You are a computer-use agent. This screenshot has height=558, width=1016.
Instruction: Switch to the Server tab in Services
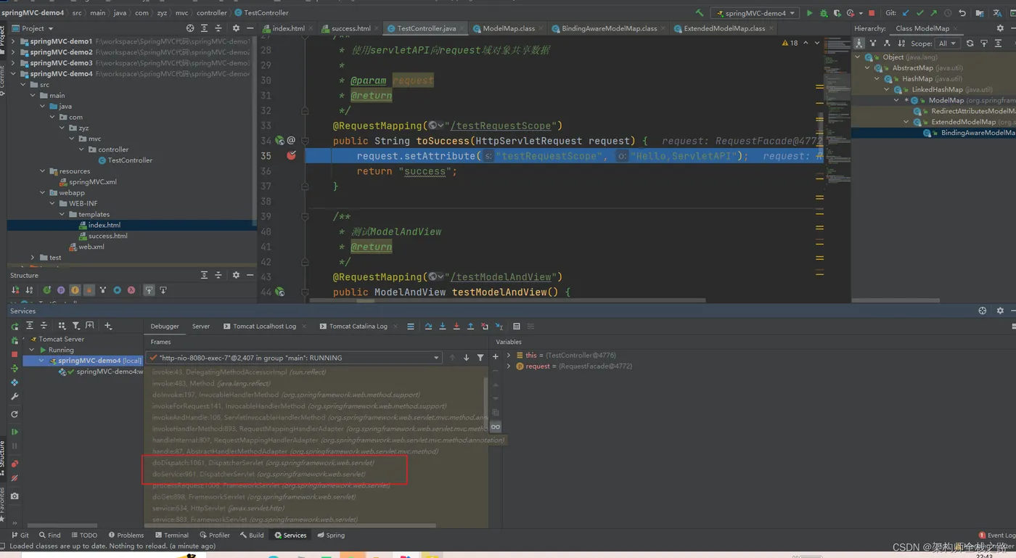201,327
